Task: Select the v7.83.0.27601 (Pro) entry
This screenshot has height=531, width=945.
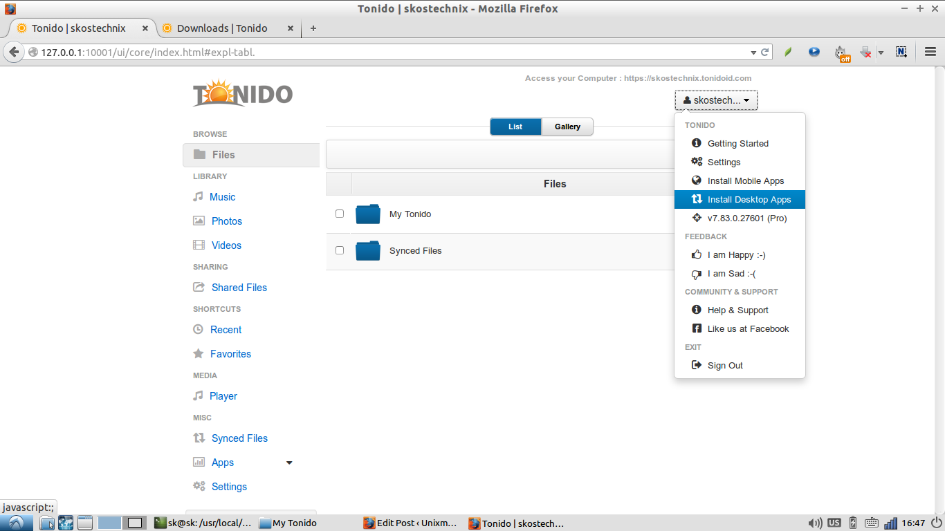Action: (740, 218)
